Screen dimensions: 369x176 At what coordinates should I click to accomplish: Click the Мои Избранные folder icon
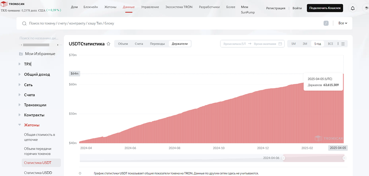click(21, 54)
